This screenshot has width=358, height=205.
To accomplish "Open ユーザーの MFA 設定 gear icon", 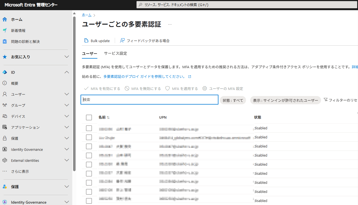I will click(x=204, y=89).
